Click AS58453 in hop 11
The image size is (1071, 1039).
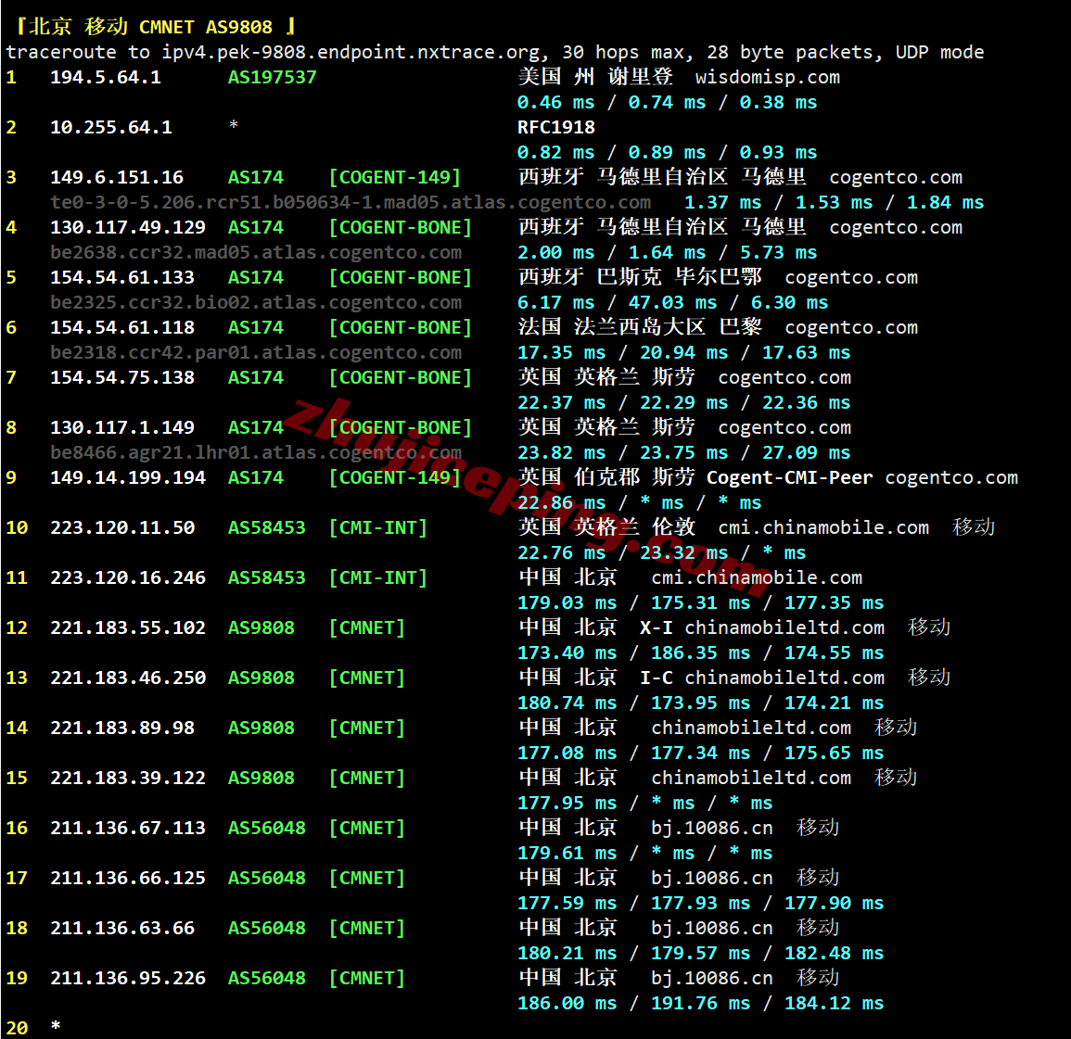coord(267,577)
